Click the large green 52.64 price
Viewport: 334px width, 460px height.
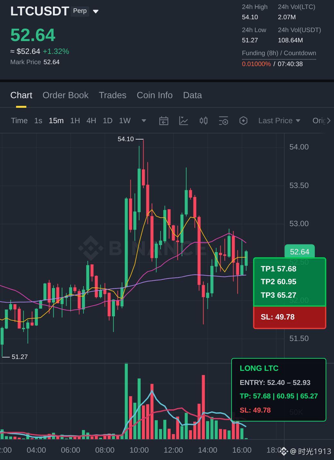33,35
